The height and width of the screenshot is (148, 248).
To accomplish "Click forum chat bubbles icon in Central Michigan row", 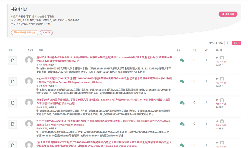I will tap(182, 82).
